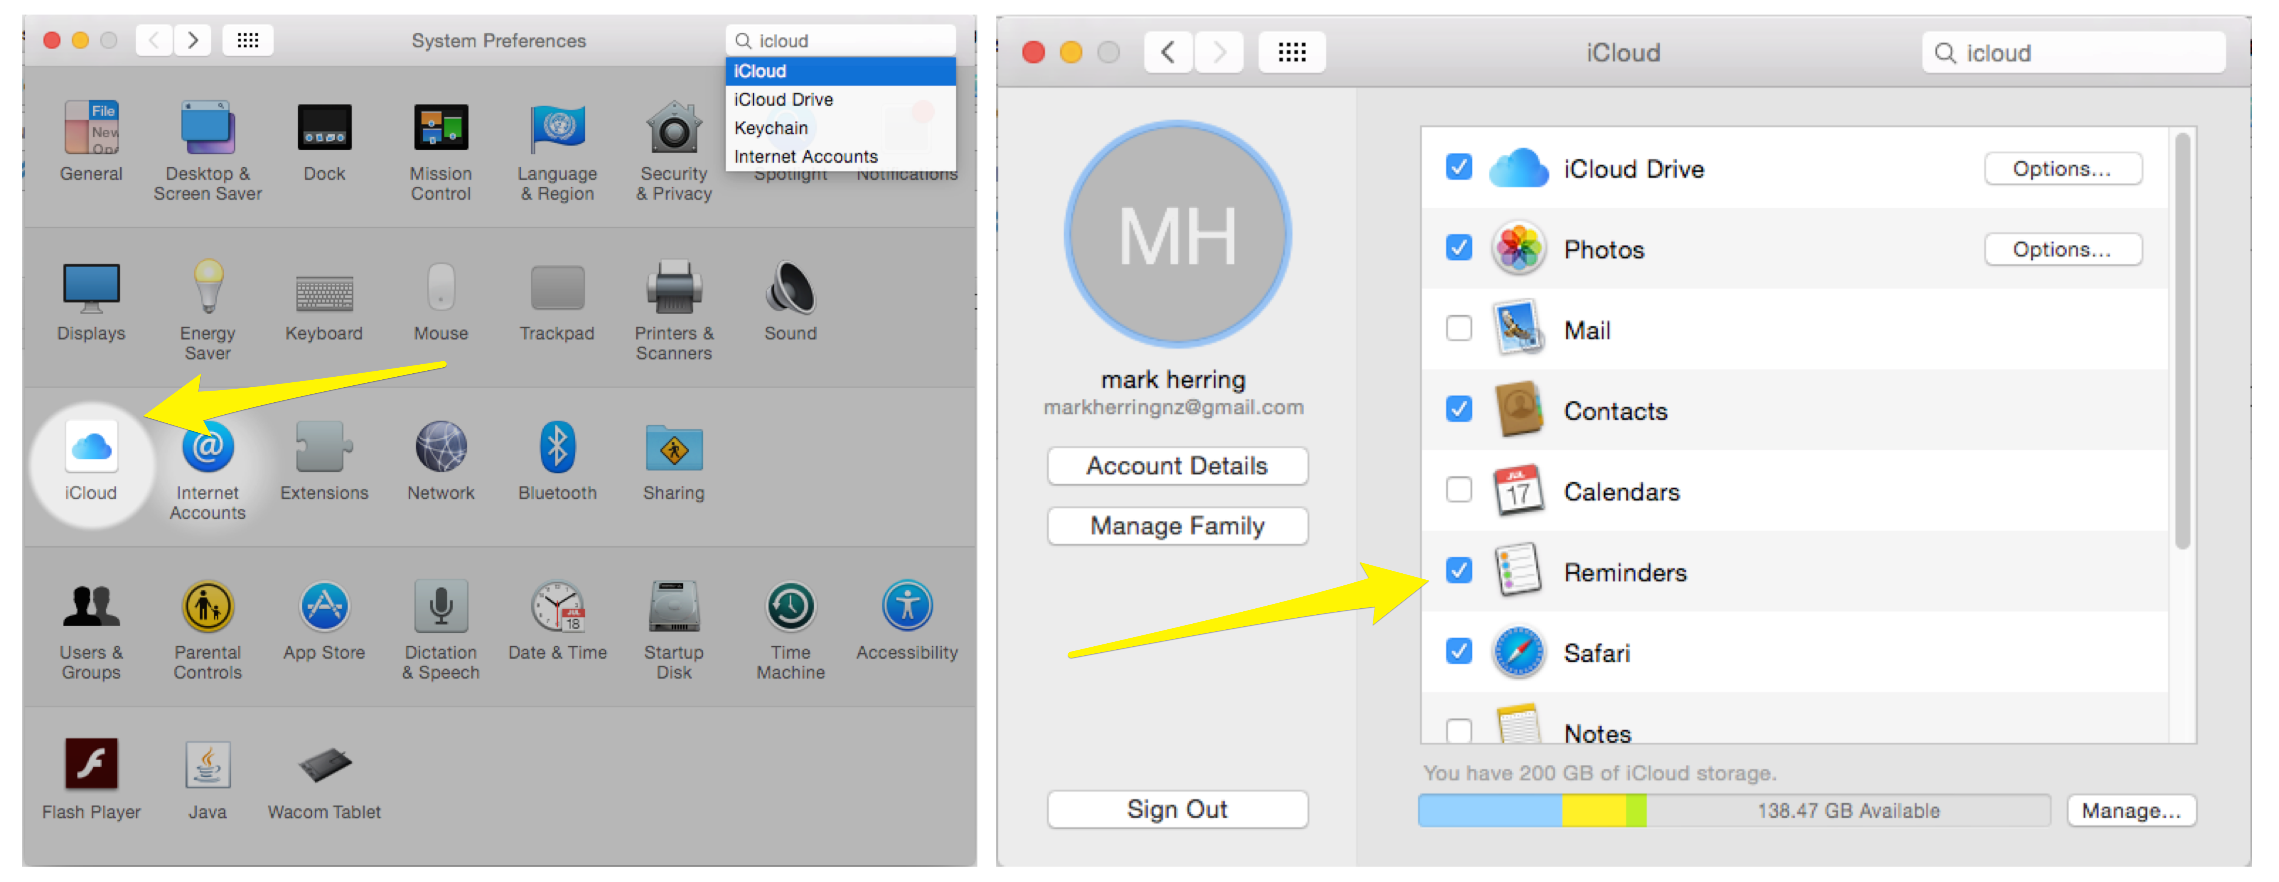The width and height of the screenshot is (2279, 882).
Task: Click the iCloud services list scrollbar
Action: coord(2182,341)
